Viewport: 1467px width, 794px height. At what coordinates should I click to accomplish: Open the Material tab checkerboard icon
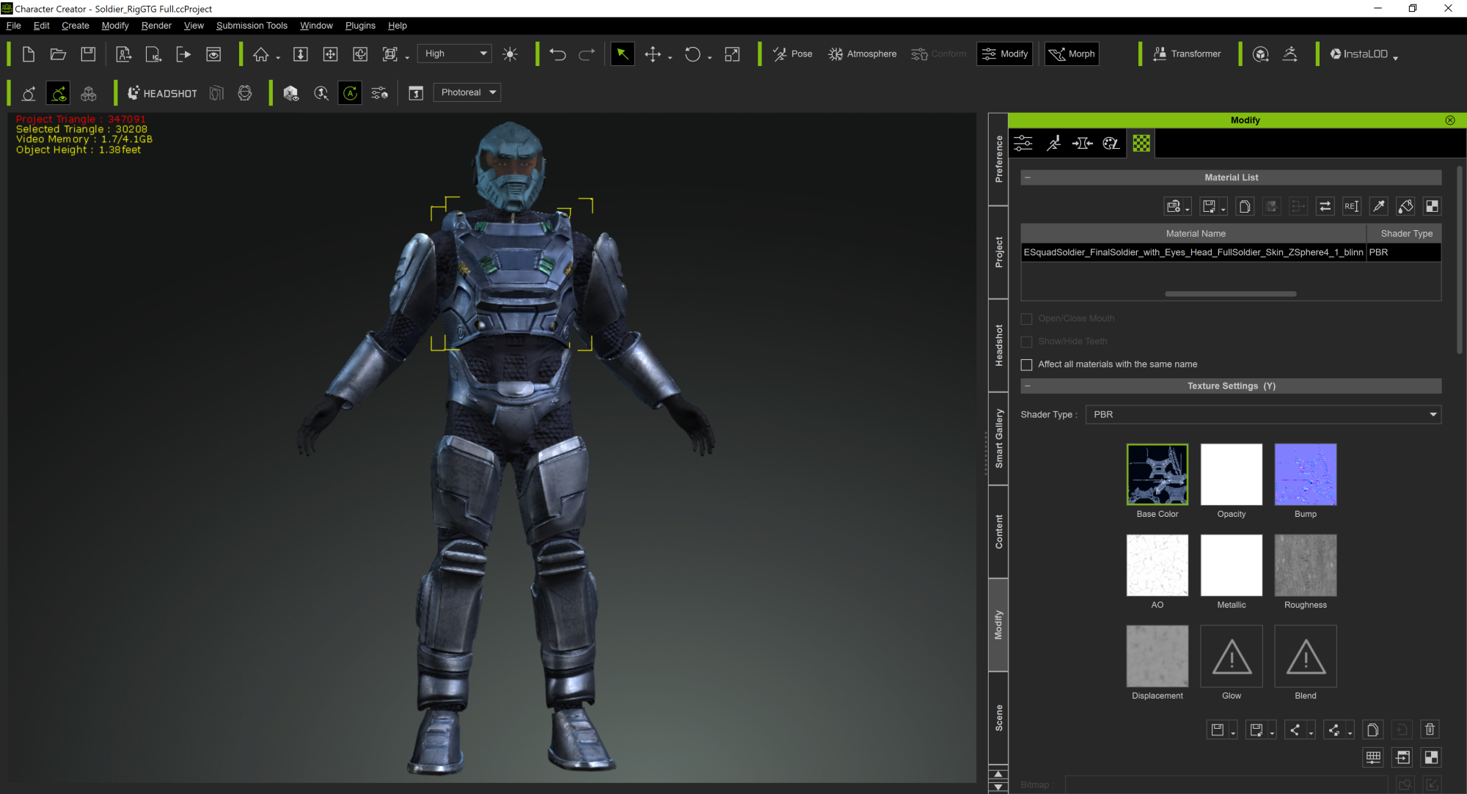1141,143
